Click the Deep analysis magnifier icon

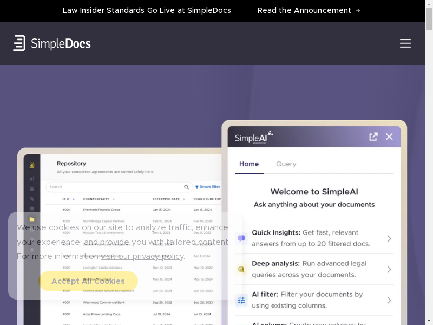click(241, 269)
